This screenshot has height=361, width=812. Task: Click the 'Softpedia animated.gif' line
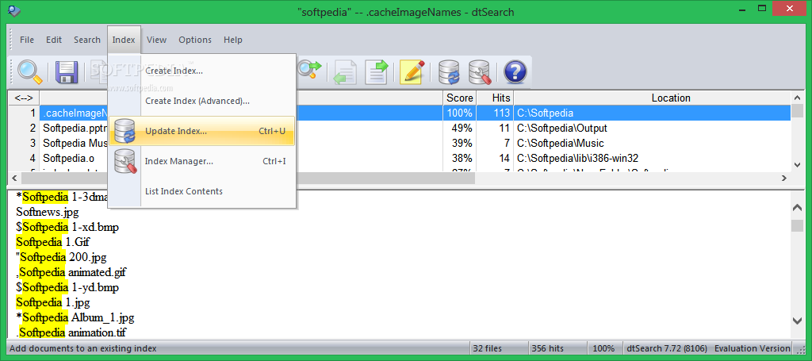pyautogui.click(x=71, y=272)
